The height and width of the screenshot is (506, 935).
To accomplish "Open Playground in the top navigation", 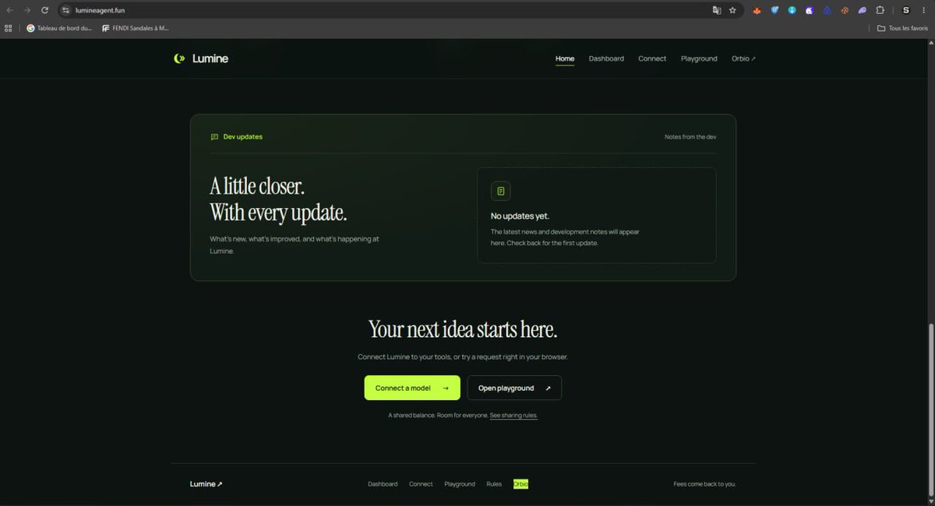I will (x=699, y=58).
